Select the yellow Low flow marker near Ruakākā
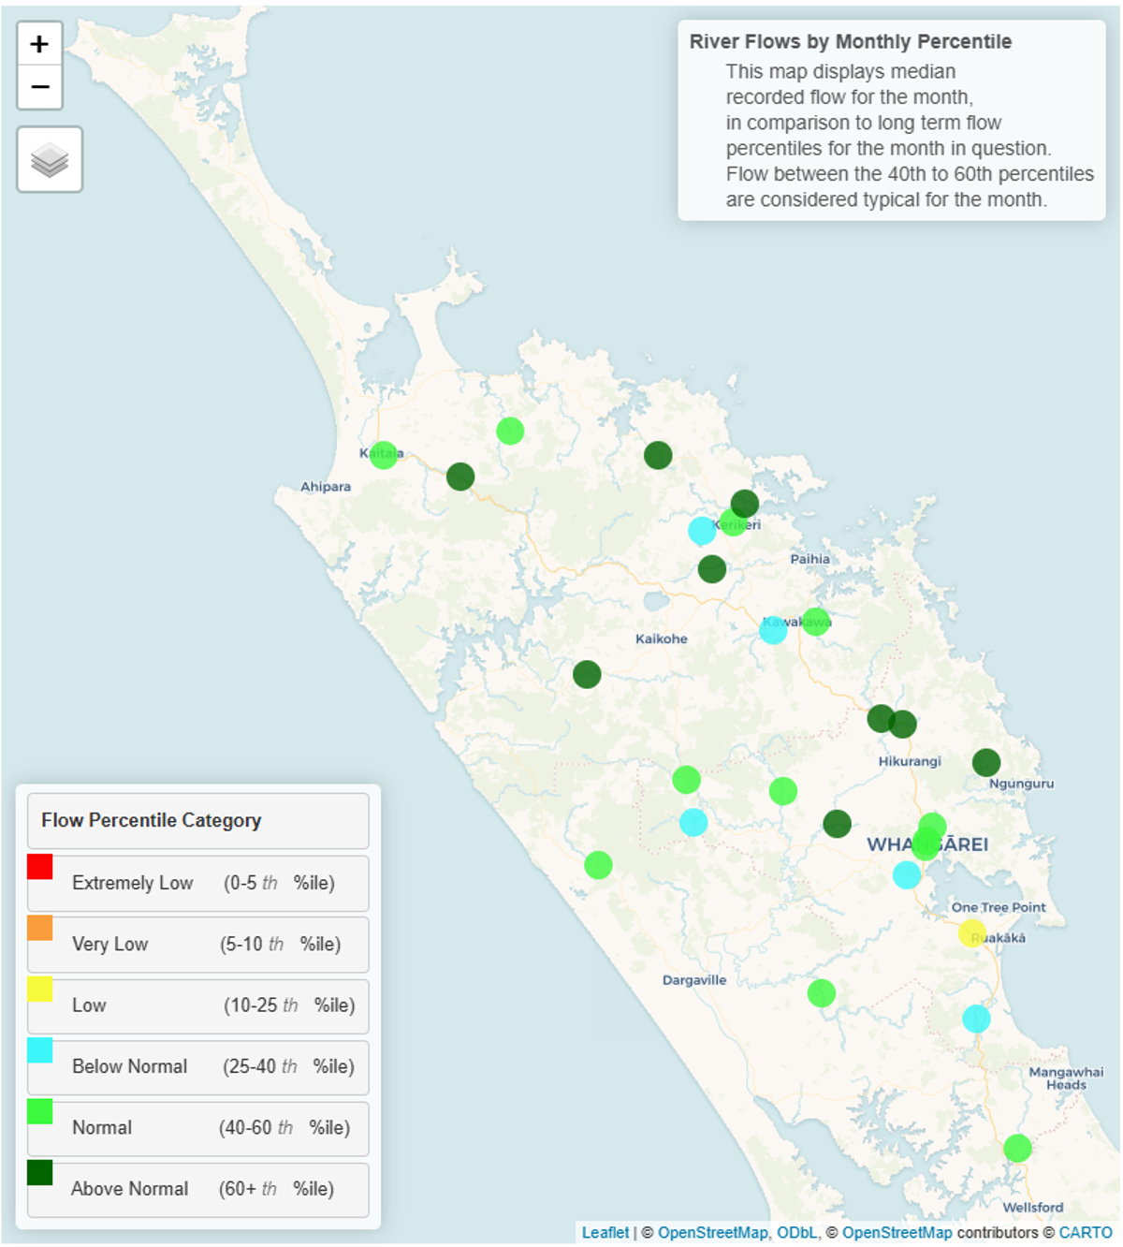Image resolution: width=1123 pixels, height=1247 pixels. pos(972,933)
